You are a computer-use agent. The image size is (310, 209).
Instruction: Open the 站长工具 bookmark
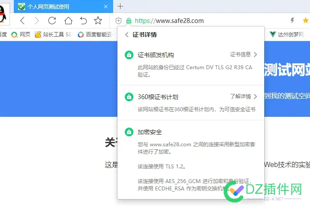[x=54, y=35]
